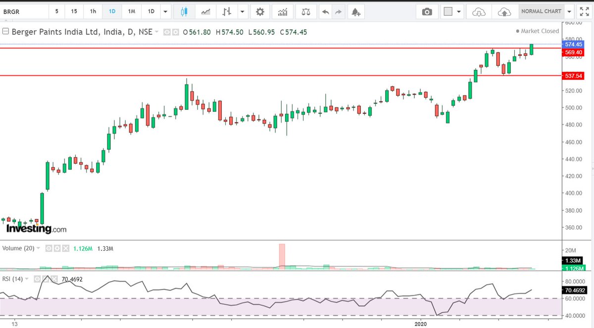Click the save chart cloud-upload icon

click(504, 11)
